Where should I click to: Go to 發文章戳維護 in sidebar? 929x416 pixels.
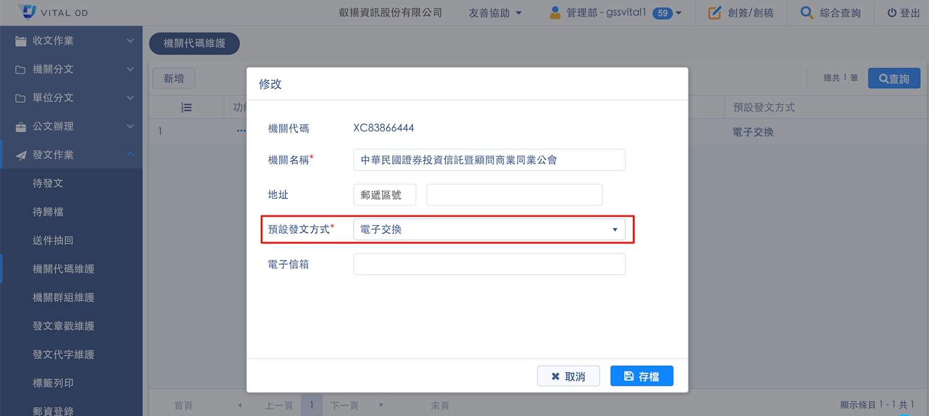[63, 326]
